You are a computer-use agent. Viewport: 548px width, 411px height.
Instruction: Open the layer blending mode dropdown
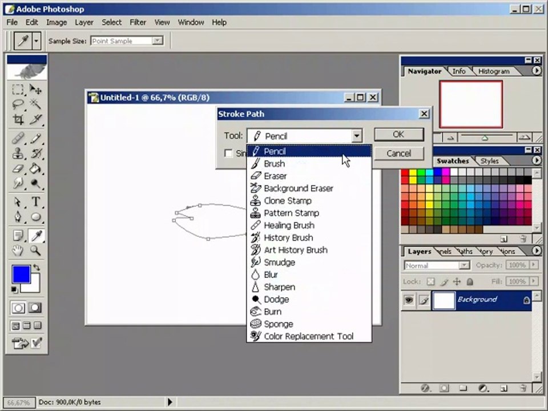464,265
